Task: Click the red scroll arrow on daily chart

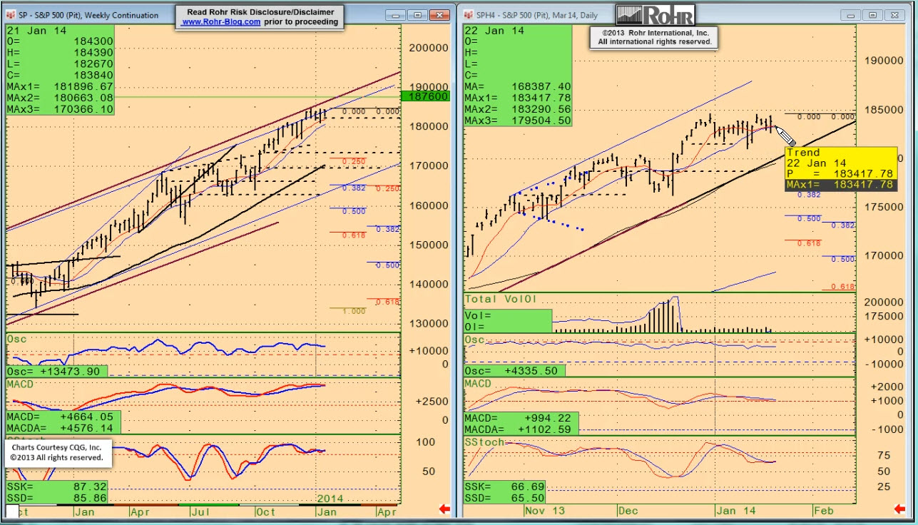Action: coord(902,509)
